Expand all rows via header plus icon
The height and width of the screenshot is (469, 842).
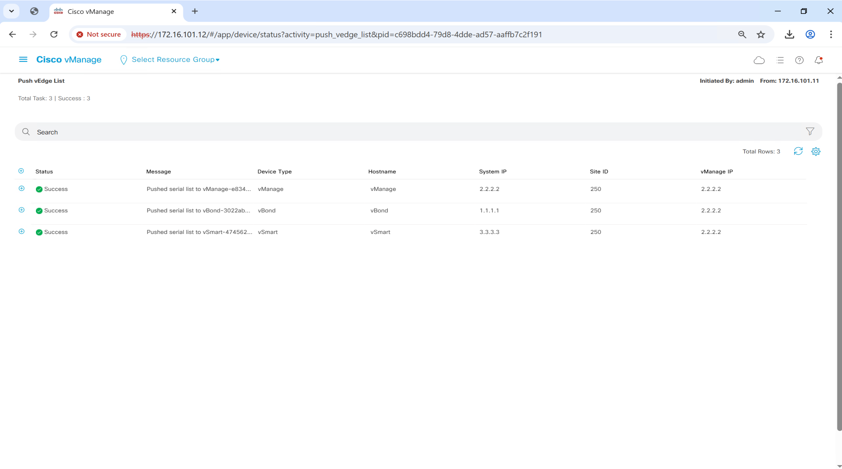pyautogui.click(x=21, y=171)
